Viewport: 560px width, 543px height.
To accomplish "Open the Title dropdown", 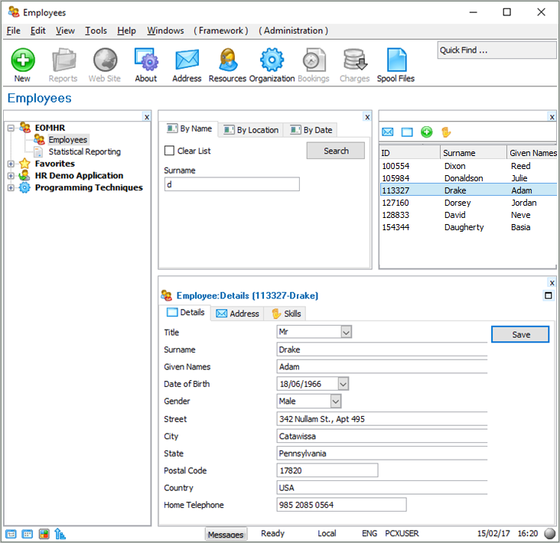I will pos(346,332).
